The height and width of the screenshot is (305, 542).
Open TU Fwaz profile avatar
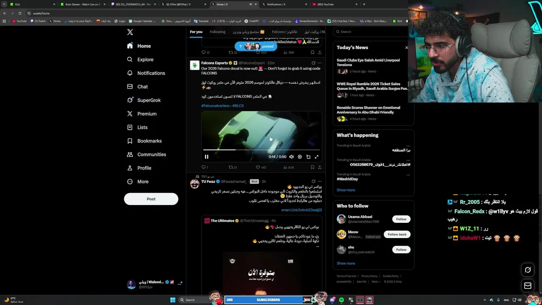195,183
